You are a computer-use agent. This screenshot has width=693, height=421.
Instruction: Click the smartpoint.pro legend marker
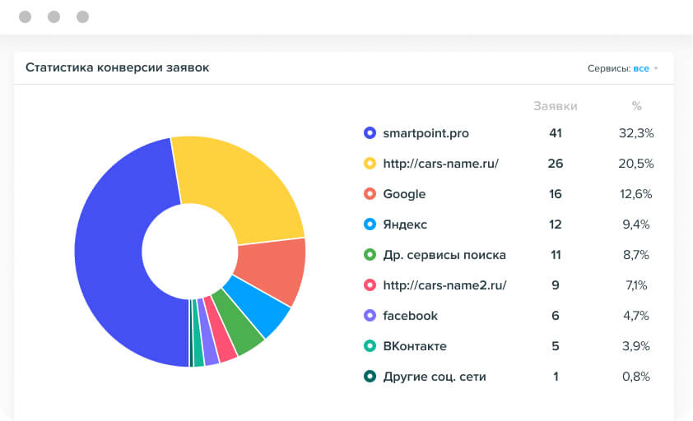[370, 133]
